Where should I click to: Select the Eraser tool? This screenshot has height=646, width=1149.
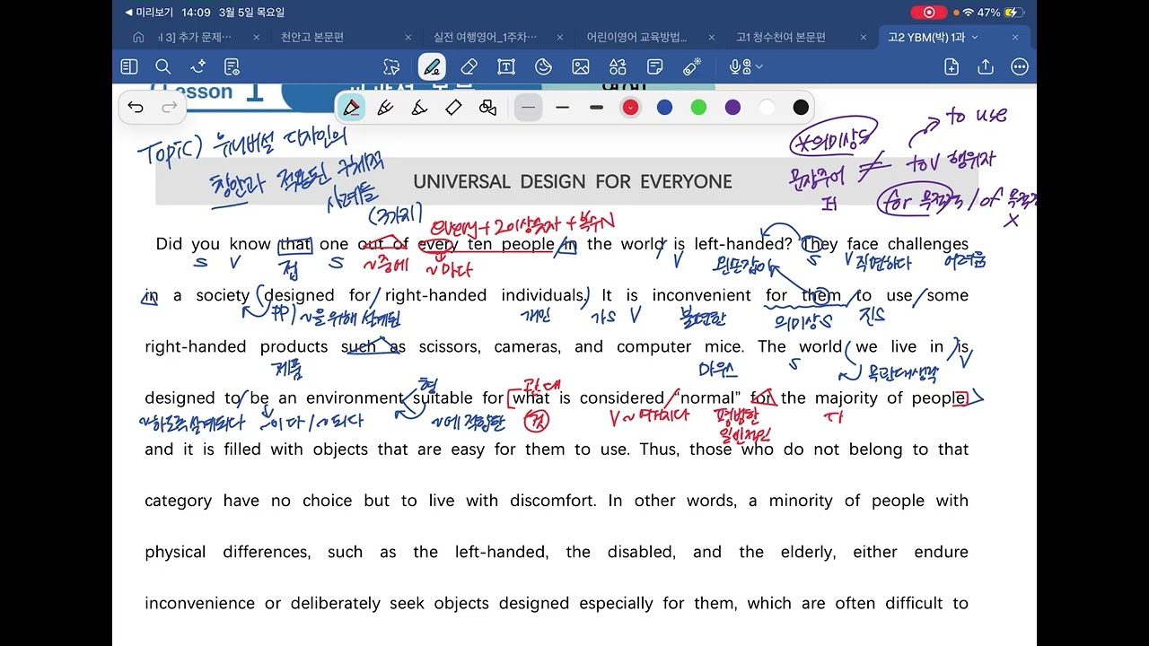[469, 66]
